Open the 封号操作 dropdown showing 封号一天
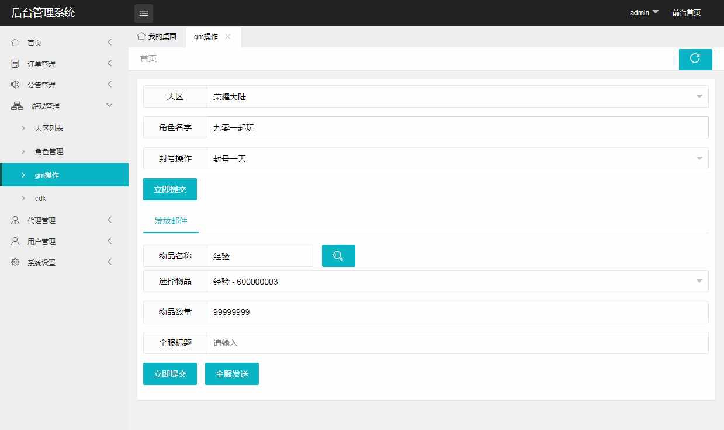The width and height of the screenshot is (724, 430). point(458,158)
